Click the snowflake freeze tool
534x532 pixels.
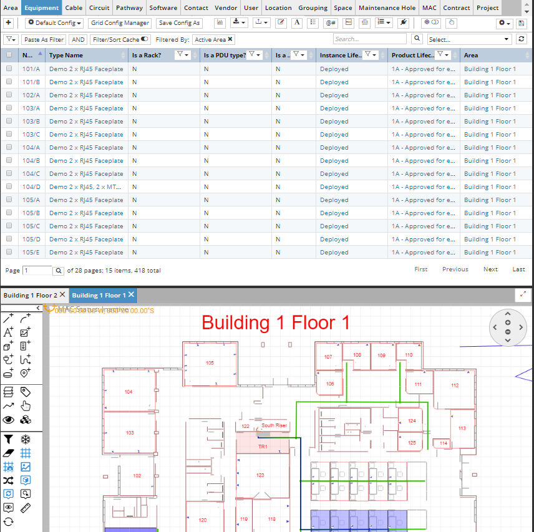(x=25, y=440)
